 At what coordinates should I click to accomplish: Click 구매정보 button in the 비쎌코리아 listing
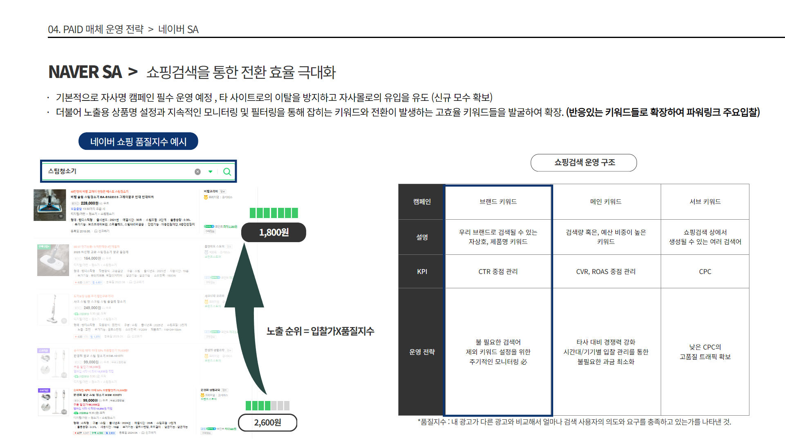tap(209, 231)
